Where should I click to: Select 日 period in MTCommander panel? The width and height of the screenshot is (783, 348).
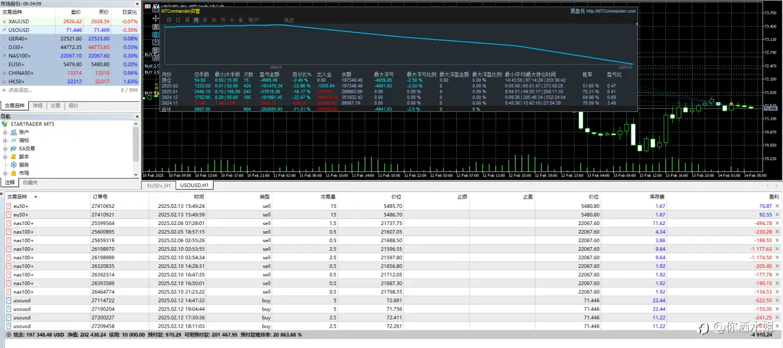pyautogui.click(x=178, y=20)
